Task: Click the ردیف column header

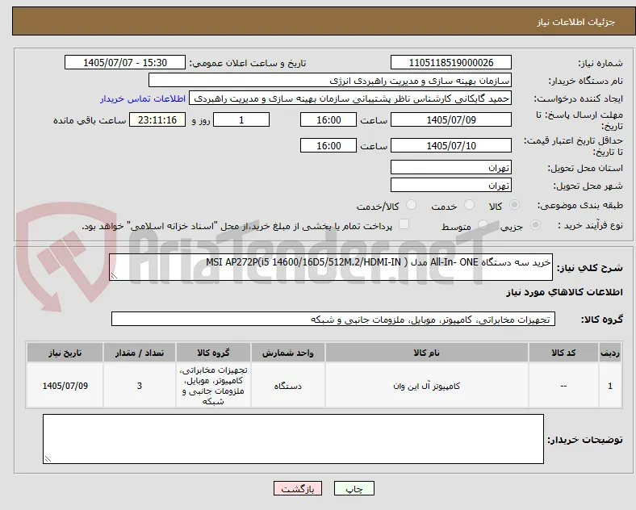Action: pyautogui.click(x=610, y=353)
